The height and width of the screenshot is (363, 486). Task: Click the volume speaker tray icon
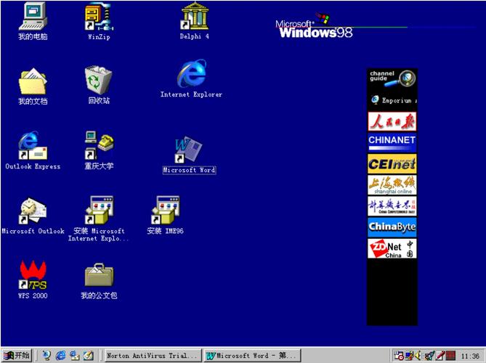tap(418, 355)
